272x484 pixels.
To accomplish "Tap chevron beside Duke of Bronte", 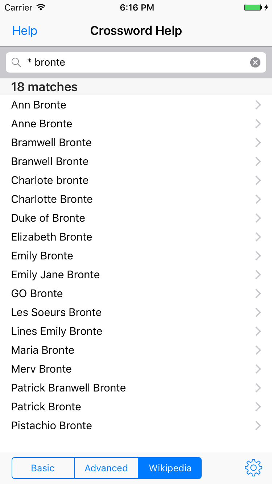I will (258, 218).
